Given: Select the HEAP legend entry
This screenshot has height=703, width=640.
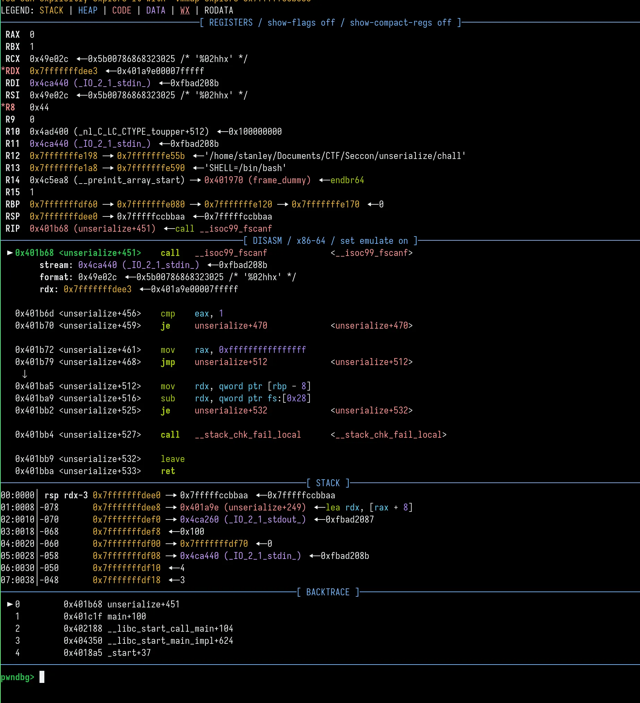Looking at the screenshot, I should point(88,10).
